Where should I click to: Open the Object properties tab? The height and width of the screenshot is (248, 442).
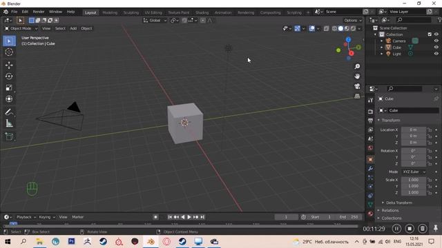click(370, 159)
